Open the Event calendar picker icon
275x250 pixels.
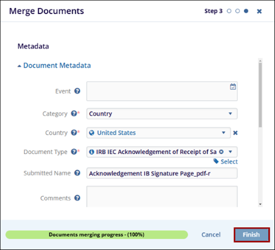[x=233, y=87]
